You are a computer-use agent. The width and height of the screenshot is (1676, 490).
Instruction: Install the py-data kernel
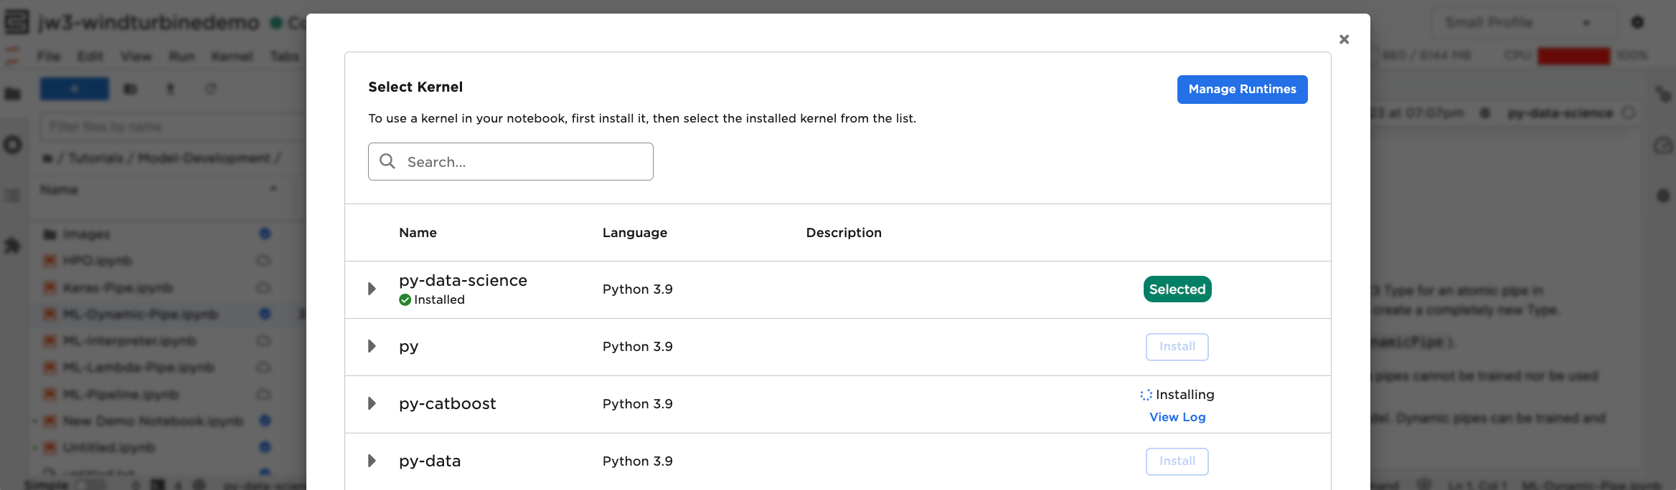point(1177,461)
